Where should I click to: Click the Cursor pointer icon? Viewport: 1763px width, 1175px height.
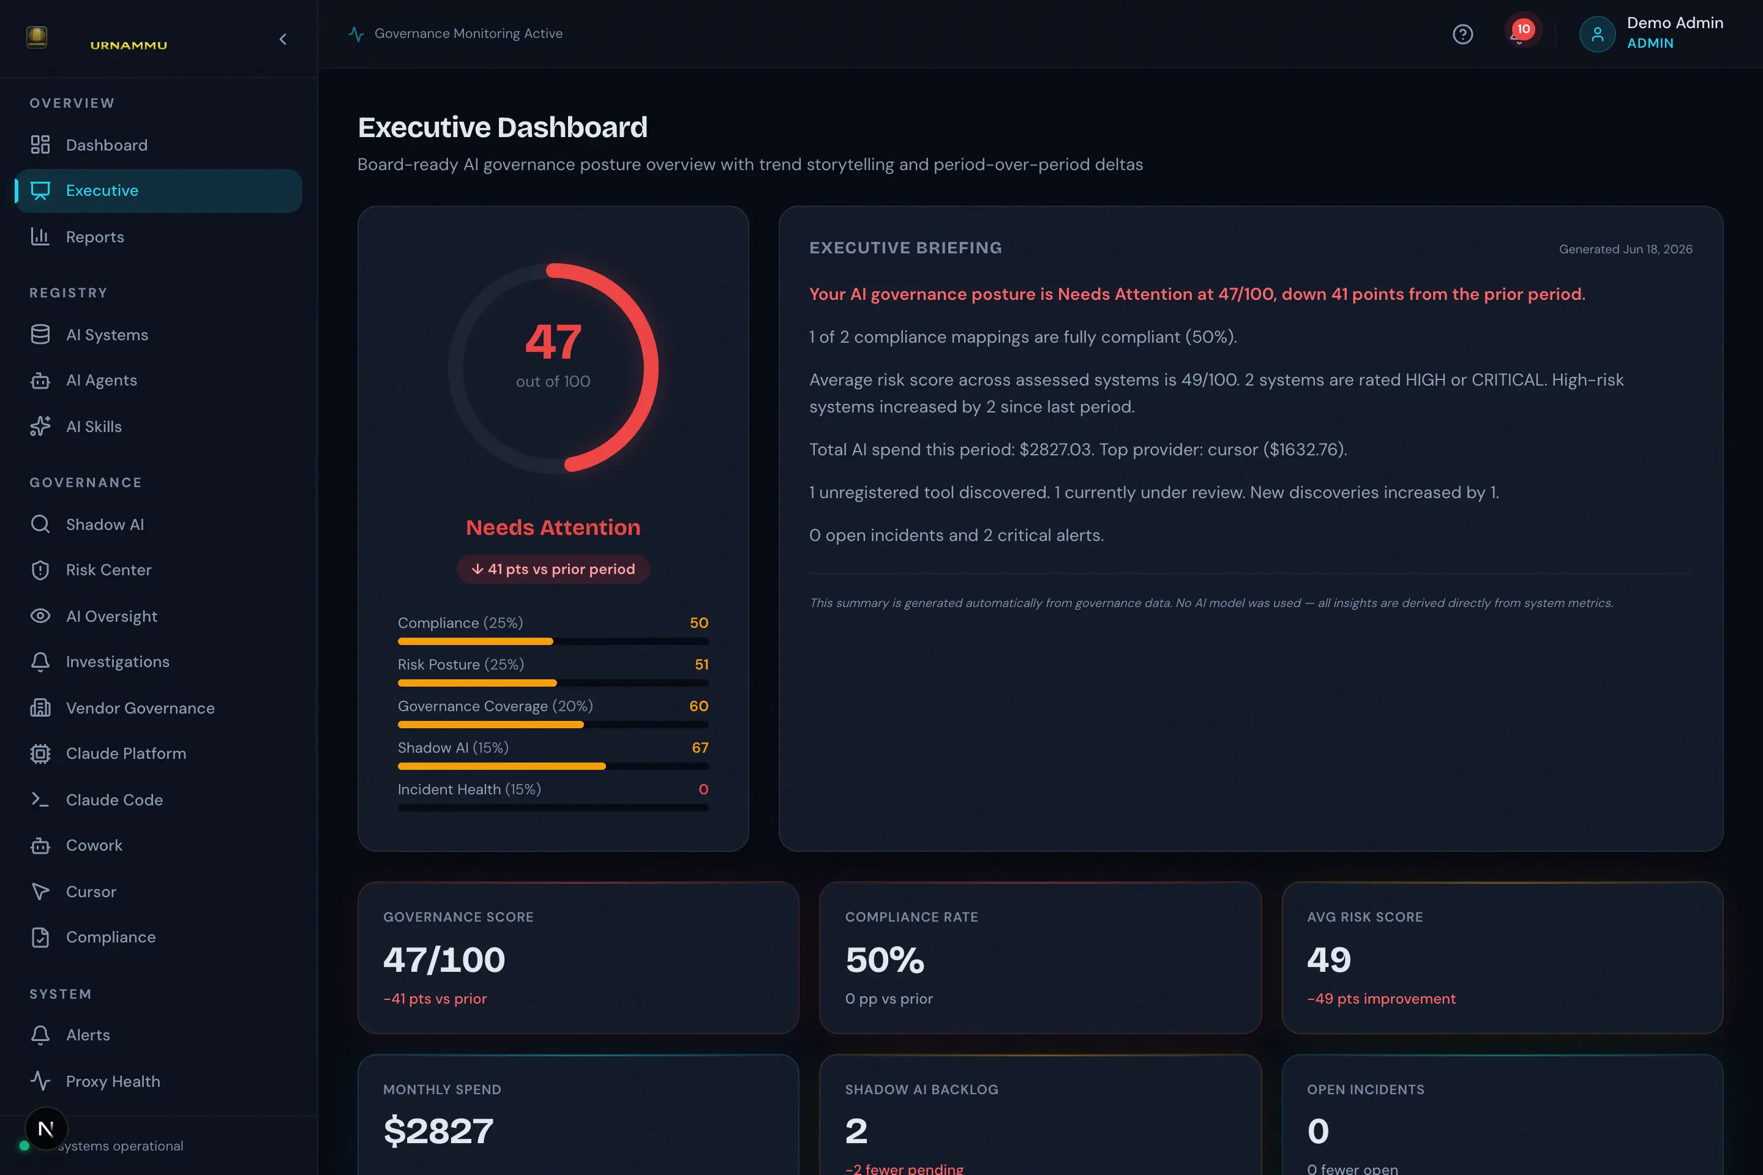point(40,892)
